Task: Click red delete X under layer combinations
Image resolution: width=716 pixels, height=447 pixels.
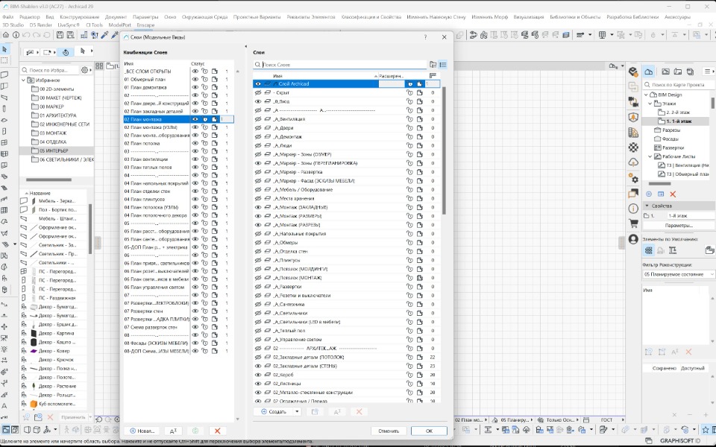Action: point(217,431)
